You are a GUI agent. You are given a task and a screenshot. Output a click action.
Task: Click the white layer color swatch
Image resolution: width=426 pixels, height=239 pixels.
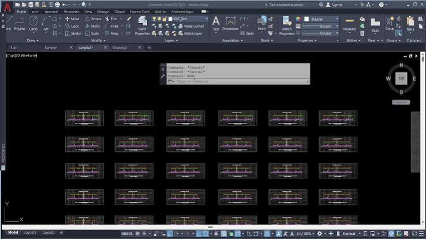[170, 19]
